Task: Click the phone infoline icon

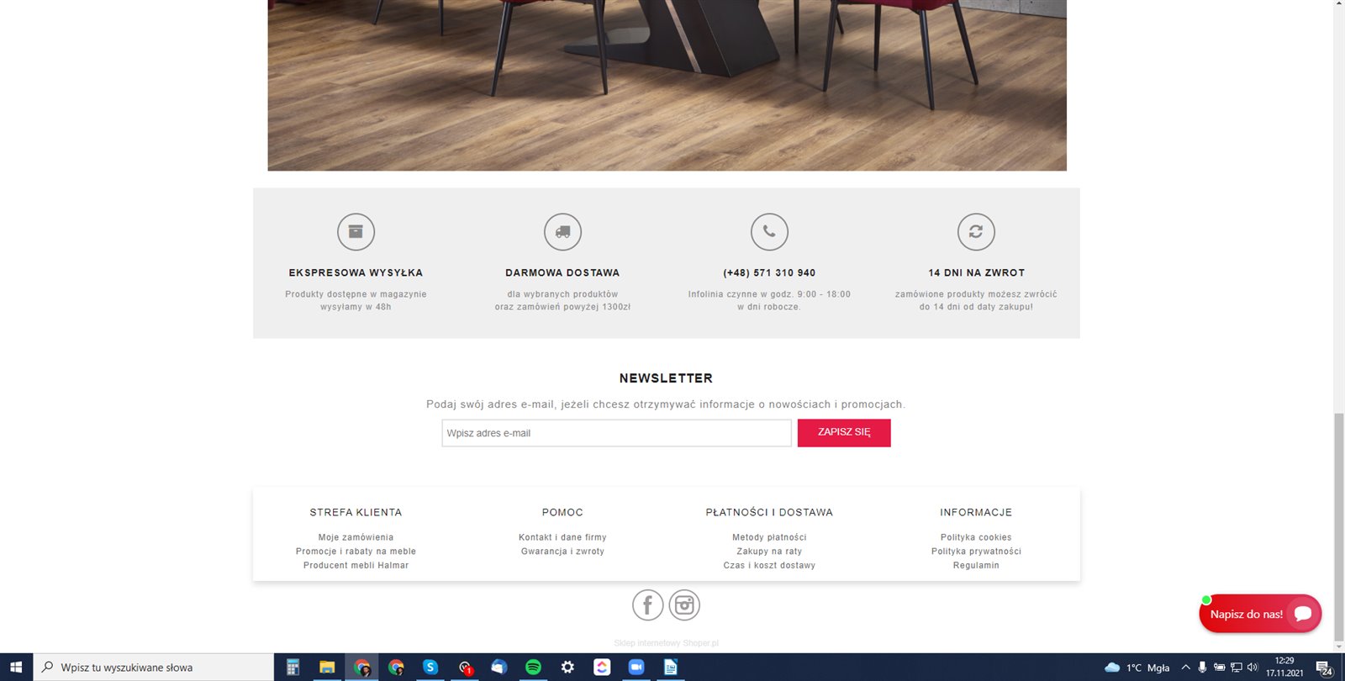Action: click(x=769, y=232)
